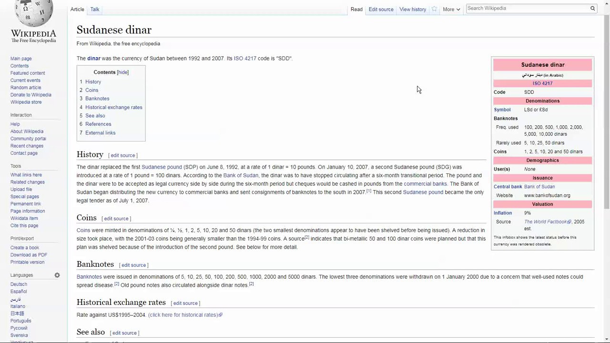The width and height of the screenshot is (610, 343).
Task: Open Community portal in sidebar
Action: 28,139
